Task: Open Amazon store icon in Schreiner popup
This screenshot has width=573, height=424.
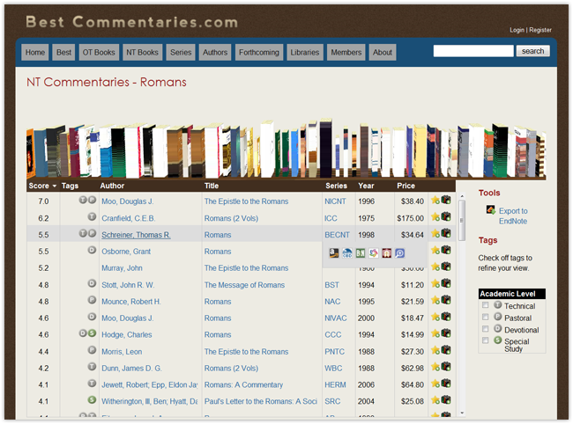Action: (333, 253)
